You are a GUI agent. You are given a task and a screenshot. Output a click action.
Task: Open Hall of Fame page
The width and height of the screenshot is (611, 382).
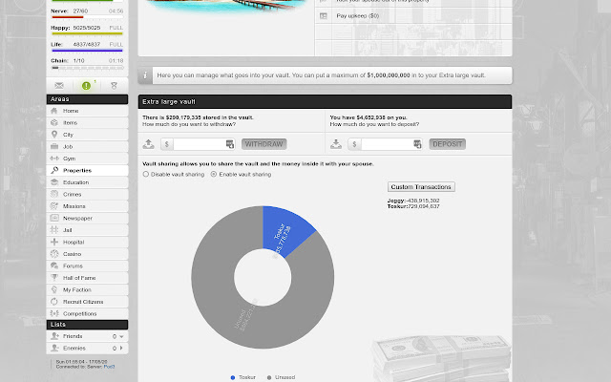pos(87,278)
